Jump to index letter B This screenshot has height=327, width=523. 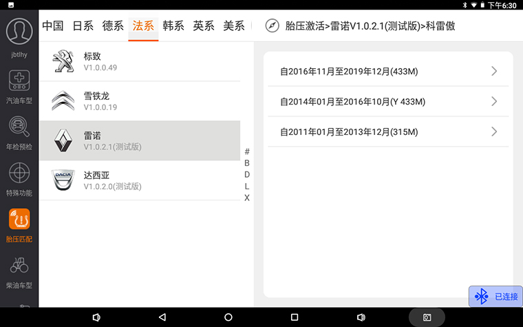247,163
